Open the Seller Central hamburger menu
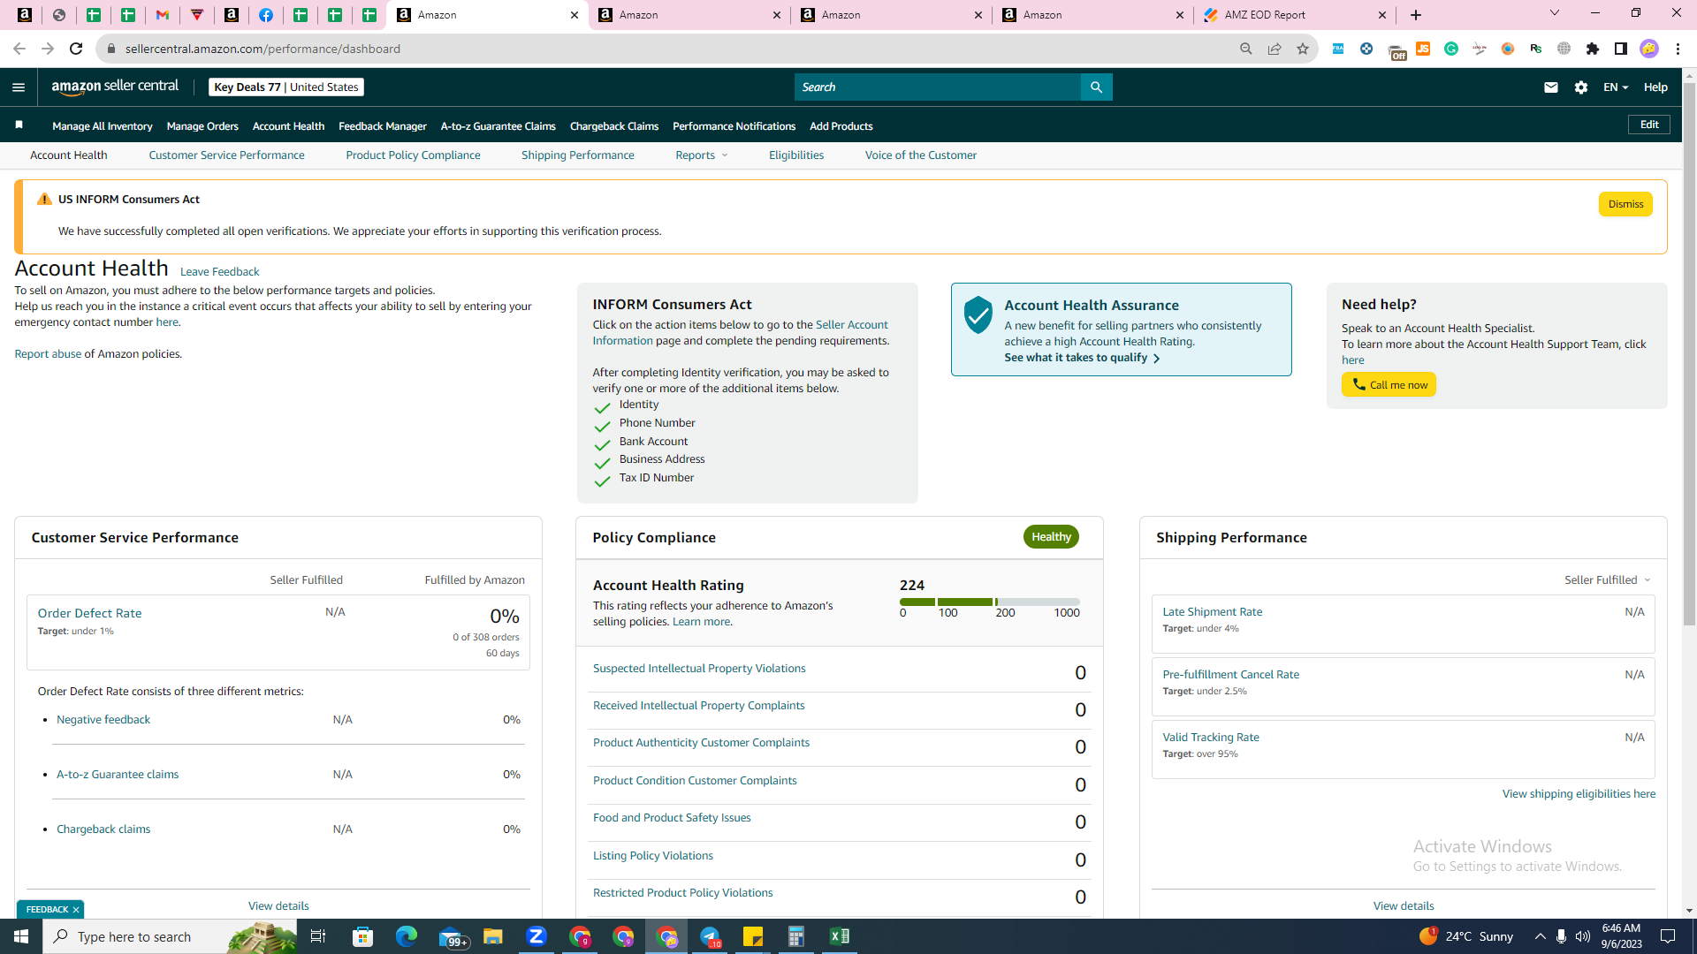1697x954 pixels. 19,87
